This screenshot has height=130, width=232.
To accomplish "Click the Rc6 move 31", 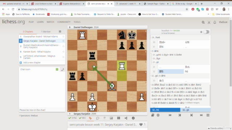I will (x=196, y=67).
